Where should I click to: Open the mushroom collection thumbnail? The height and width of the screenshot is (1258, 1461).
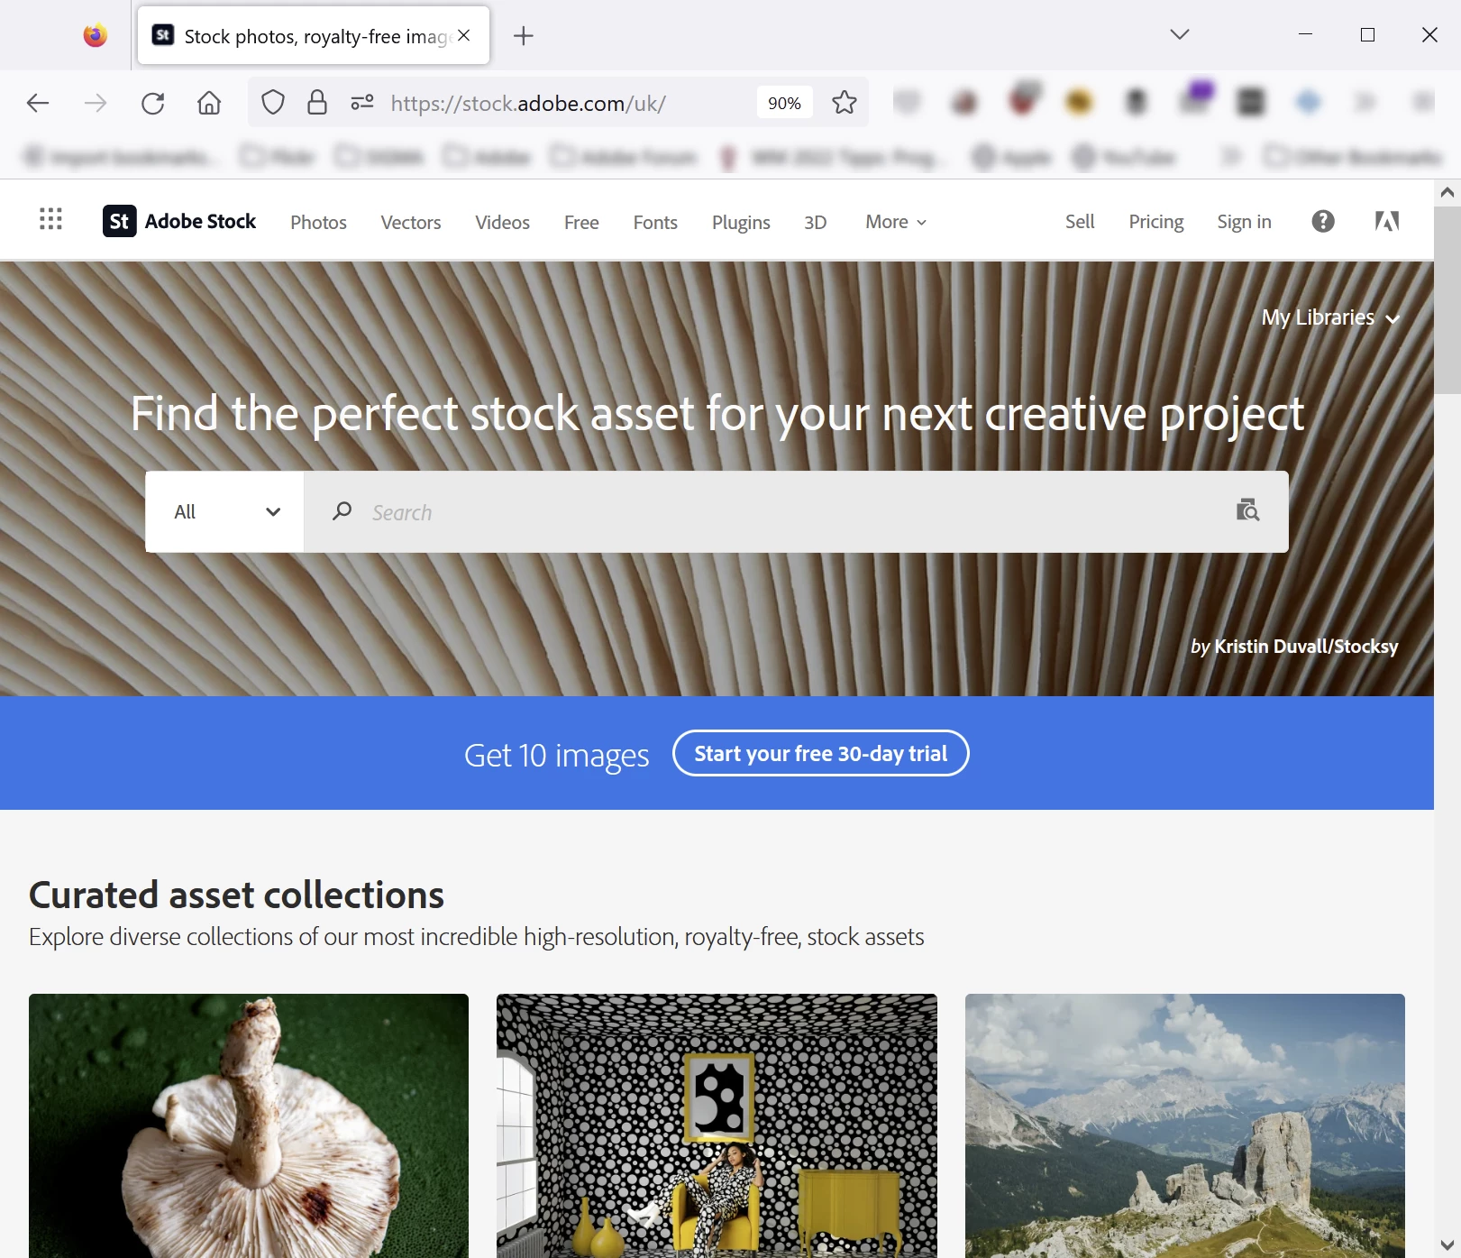coord(249,1125)
